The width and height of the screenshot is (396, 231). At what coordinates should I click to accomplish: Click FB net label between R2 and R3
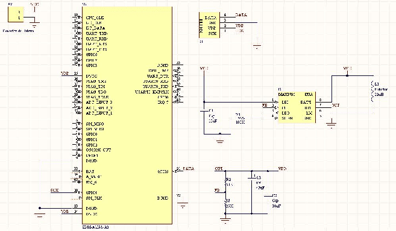pyautogui.click(x=217, y=190)
